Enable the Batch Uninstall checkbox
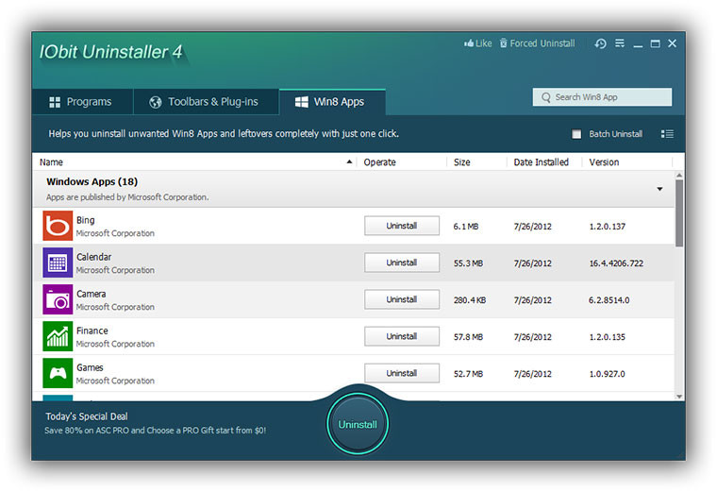This screenshot has width=717, height=492. pos(576,134)
